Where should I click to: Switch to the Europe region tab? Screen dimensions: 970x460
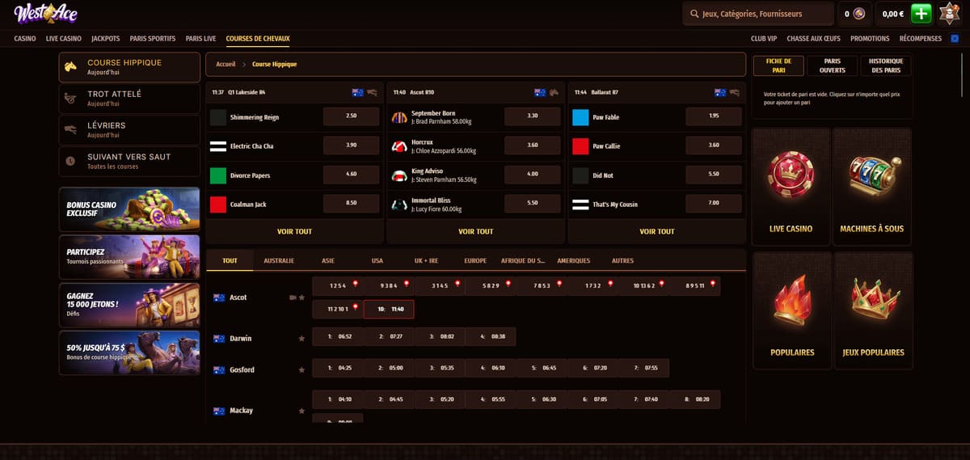tap(475, 261)
